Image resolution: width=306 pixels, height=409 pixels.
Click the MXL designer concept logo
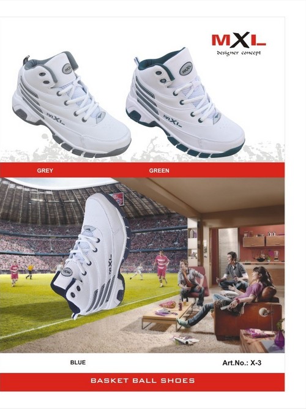click(239, 43)
